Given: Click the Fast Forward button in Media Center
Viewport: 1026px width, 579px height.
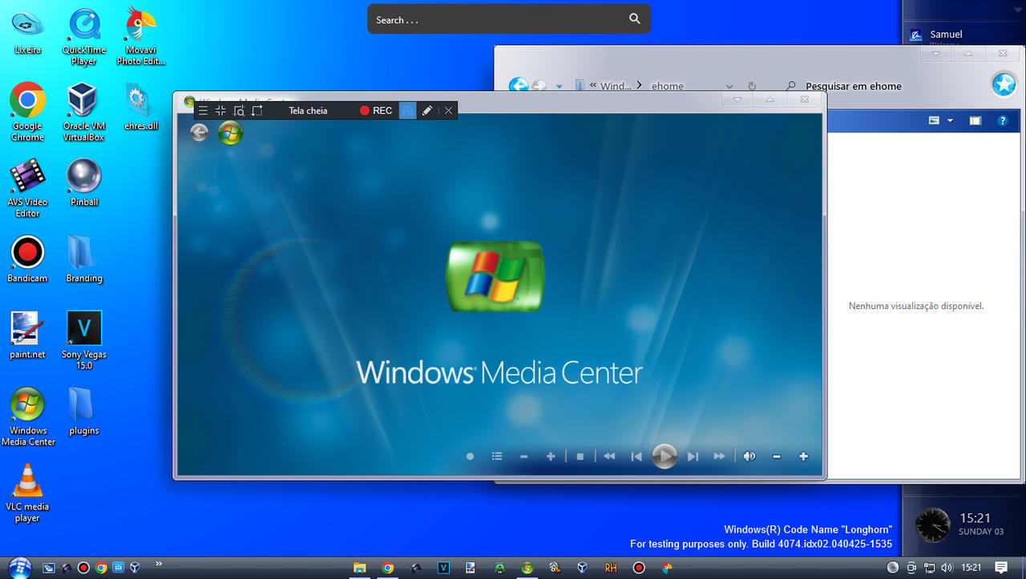Looking at the screenshot, I should tap(720, 456).
